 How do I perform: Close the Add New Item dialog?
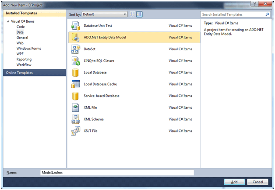265,3
